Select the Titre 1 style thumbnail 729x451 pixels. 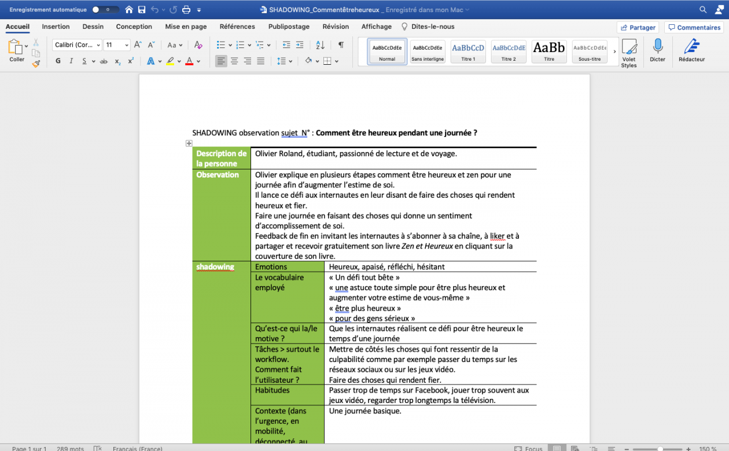click(468, 51)
